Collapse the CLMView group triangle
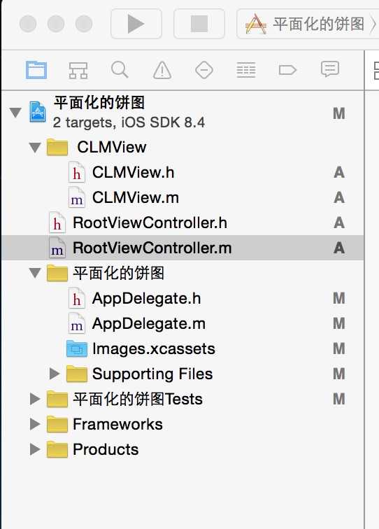The image size is (379, 529). [x=35, y=148]
